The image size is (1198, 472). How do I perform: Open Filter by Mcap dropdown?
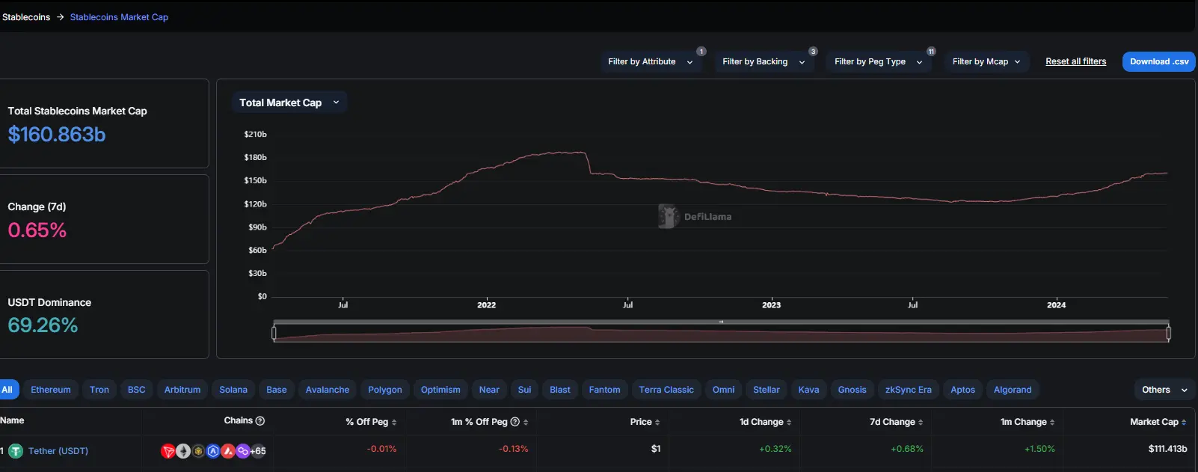(986, 61)
